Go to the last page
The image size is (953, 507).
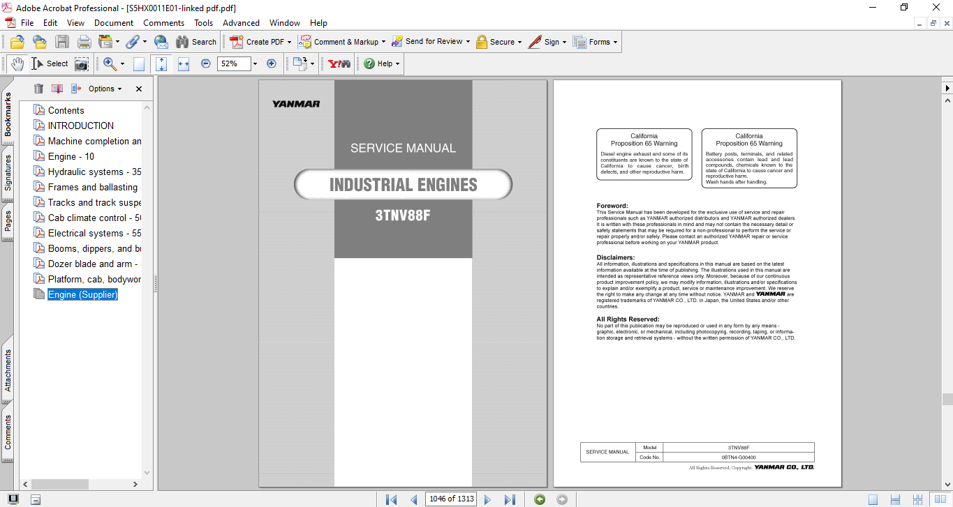click(x=510, y=499)
